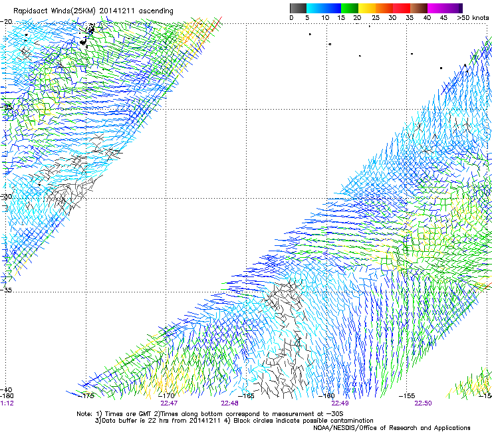Pick the red 30-35 knots legend color
Screen dimensions: 492x432
pyautogui.click(x=402, y=8)
